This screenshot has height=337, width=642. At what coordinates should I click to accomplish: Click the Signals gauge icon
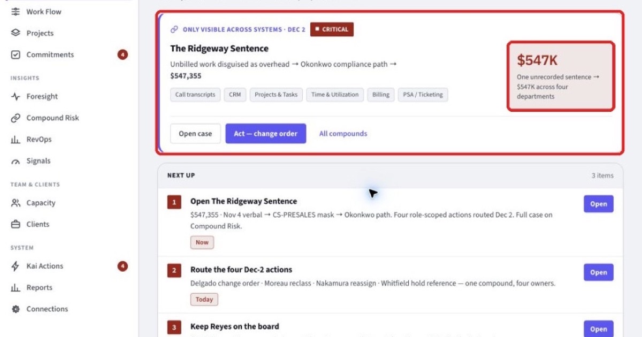[16, 161]
